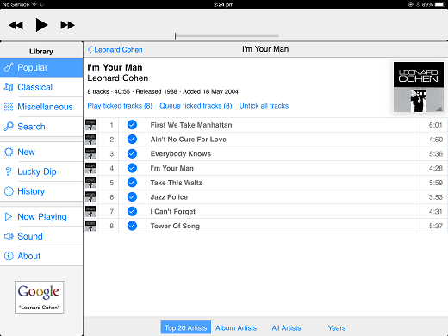Open the New sidebar item
448x336 pixels.
41,152
